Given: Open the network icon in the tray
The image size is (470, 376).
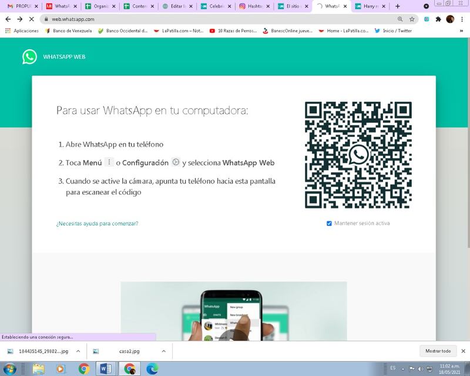Looking at the screenshot, I should click(429, 369).
